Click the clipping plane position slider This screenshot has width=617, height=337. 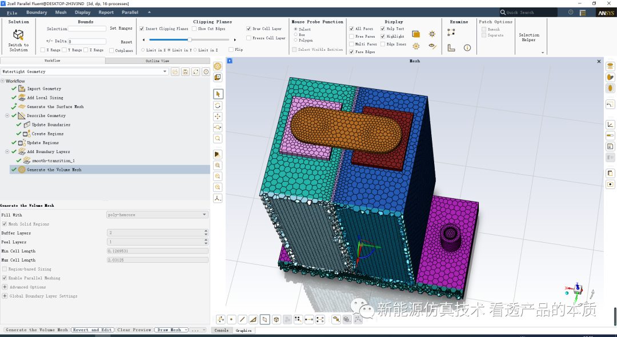[x=190, y=40]
